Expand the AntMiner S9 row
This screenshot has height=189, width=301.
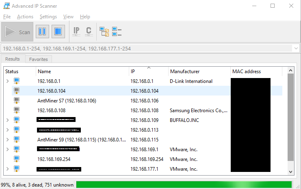[x=7, y=139]
